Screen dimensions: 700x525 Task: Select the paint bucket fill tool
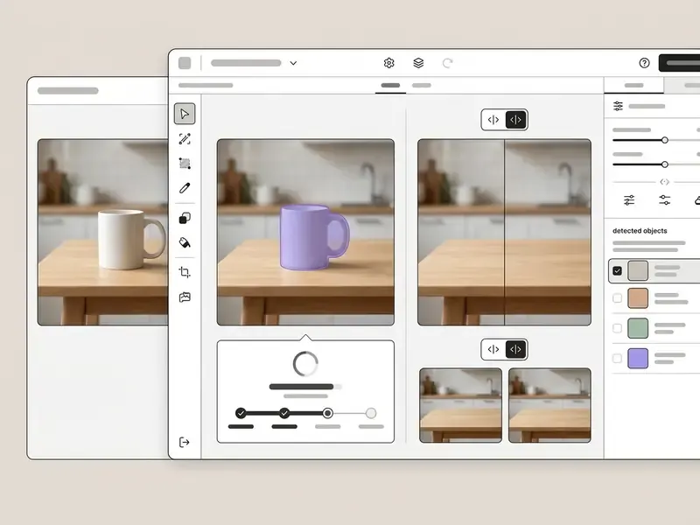pos(185,242)
